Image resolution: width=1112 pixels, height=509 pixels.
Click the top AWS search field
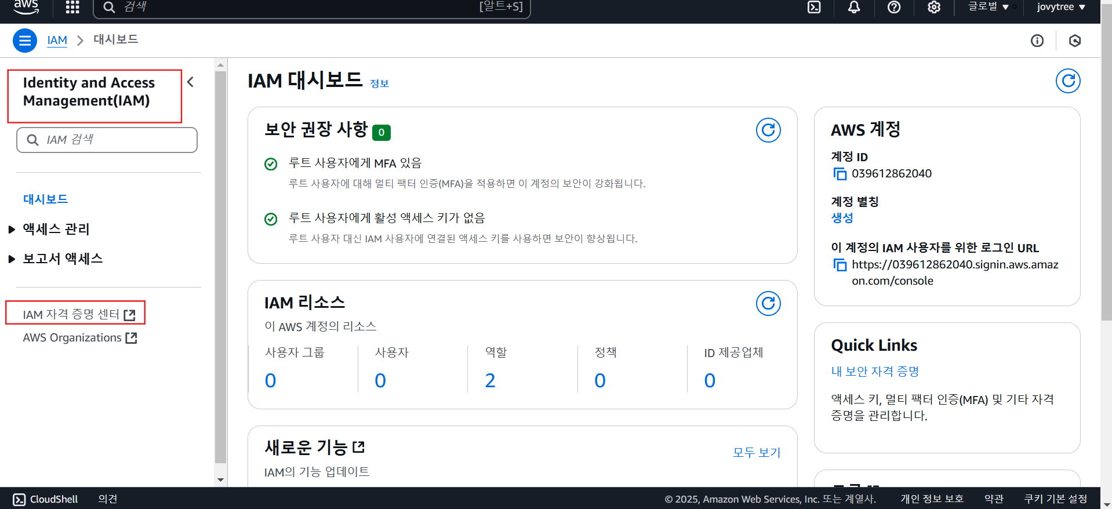[x=312, y=7]
